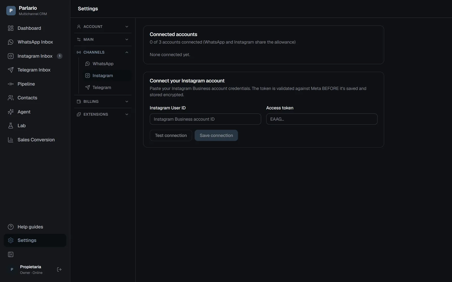
Task: Select Instagram channel settings
Action: pyautogui.click(x=107, y=76)
